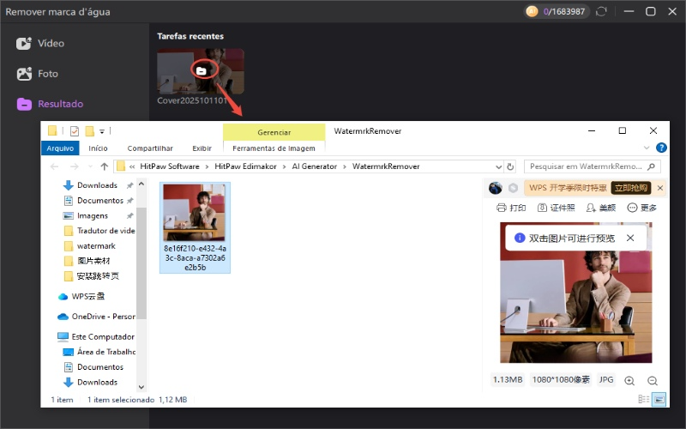The width and height of the screenshot is (686, 429).
Task: Go up one folder level with the up arrow
Action: coord(104,166)
